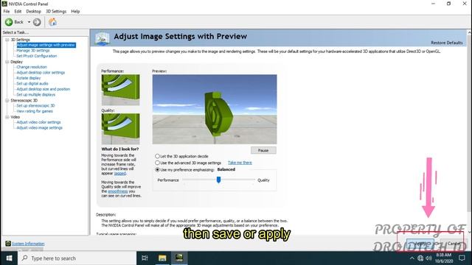Image resolution: width=472 pixels, height=265 pixels.
Task: Click the taskbar clock showing 8:38 AM
Action: click(x=444, y=258)
